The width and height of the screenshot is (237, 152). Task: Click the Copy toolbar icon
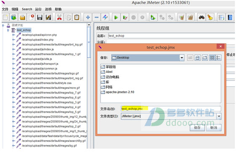click(x=68, y=18)
